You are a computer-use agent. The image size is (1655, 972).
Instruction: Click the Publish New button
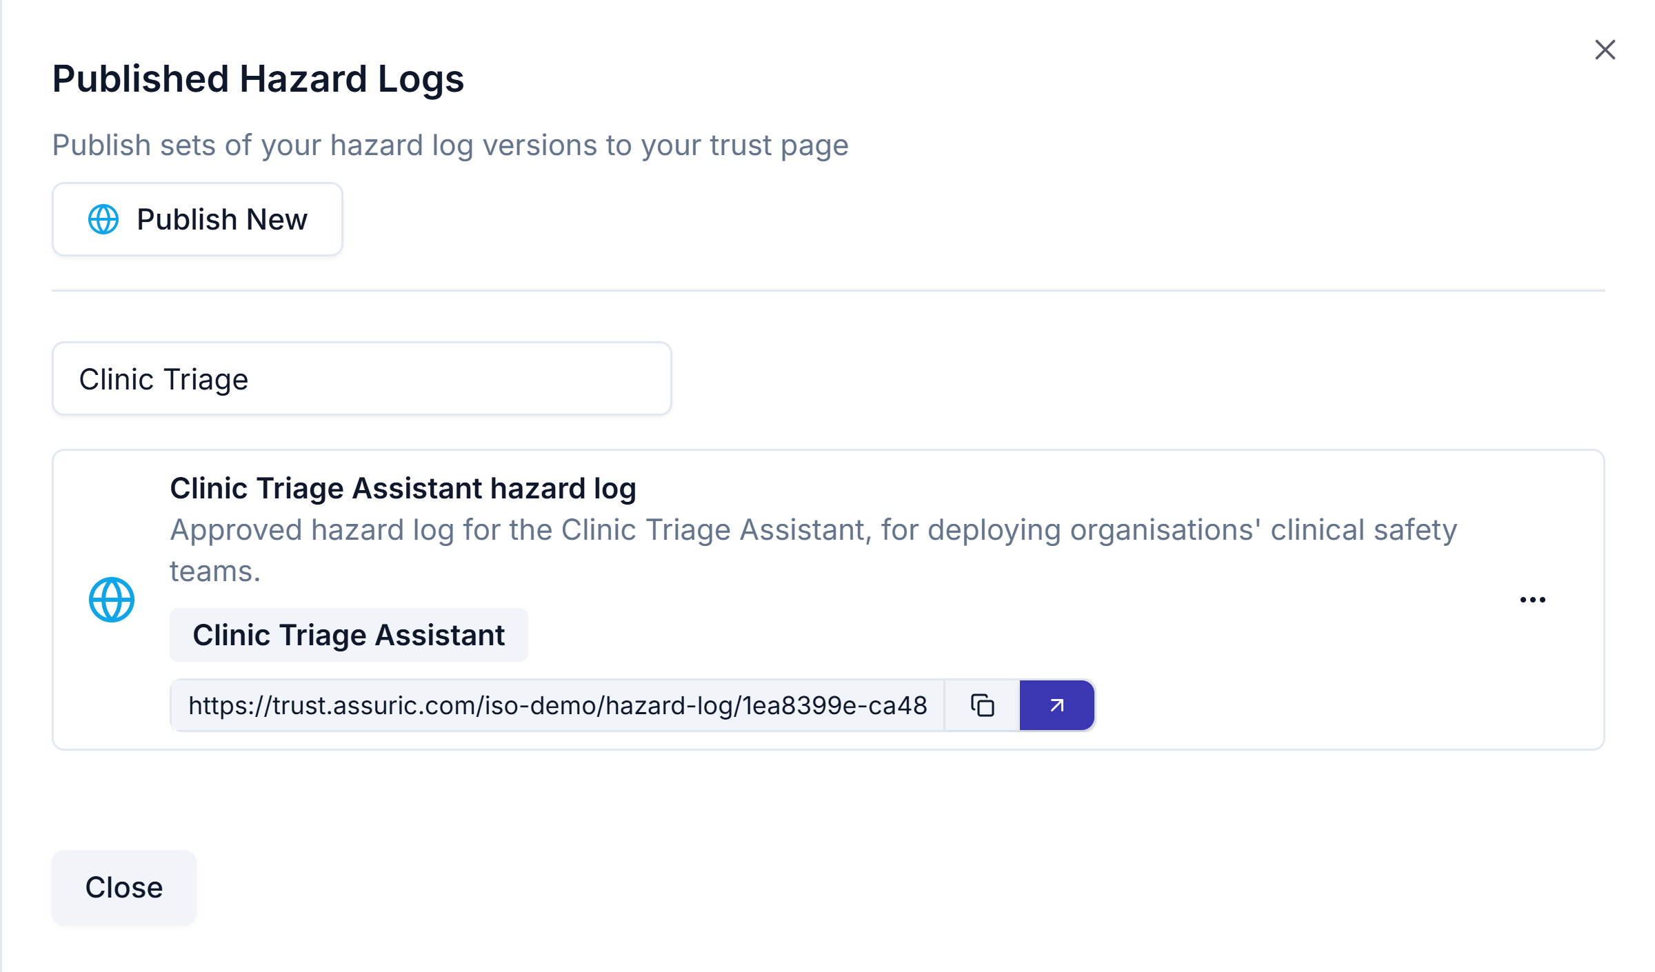[197, 219]
